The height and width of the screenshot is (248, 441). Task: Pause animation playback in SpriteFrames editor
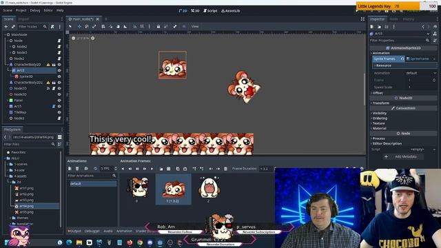pyautogui.click(x=137, y=169)
